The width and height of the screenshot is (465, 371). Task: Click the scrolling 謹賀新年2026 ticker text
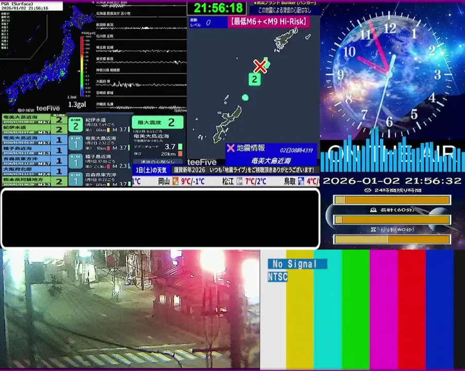[244, 170]
